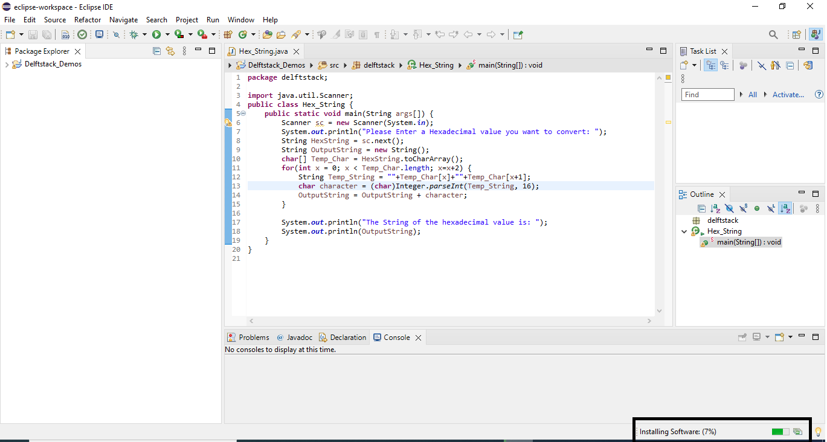
Task: Toggle Link with Editor in Package Explorer
Action: pyautogui.click(x=170, y=51)
